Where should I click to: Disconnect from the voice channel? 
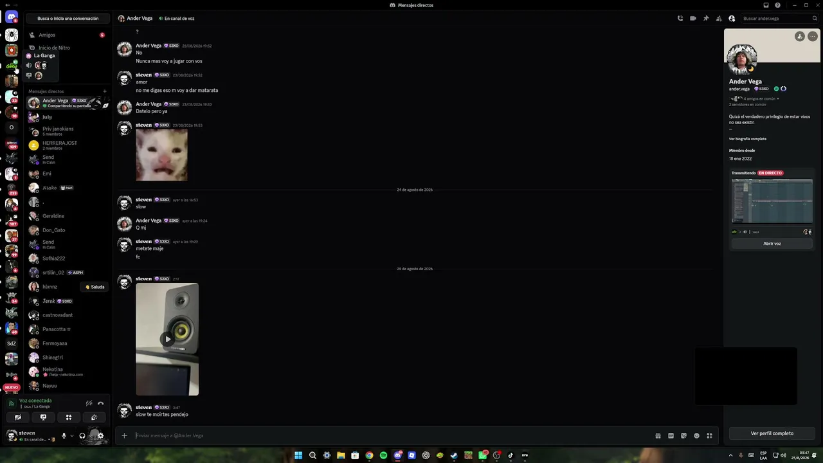100,403
